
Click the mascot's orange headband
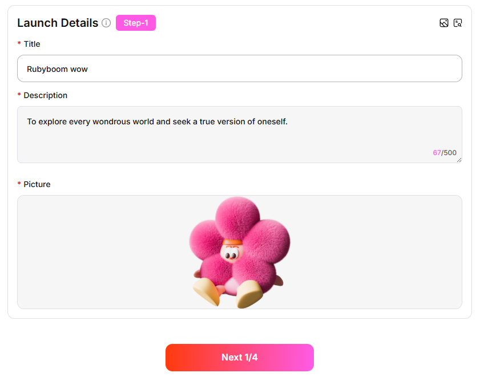232,242
